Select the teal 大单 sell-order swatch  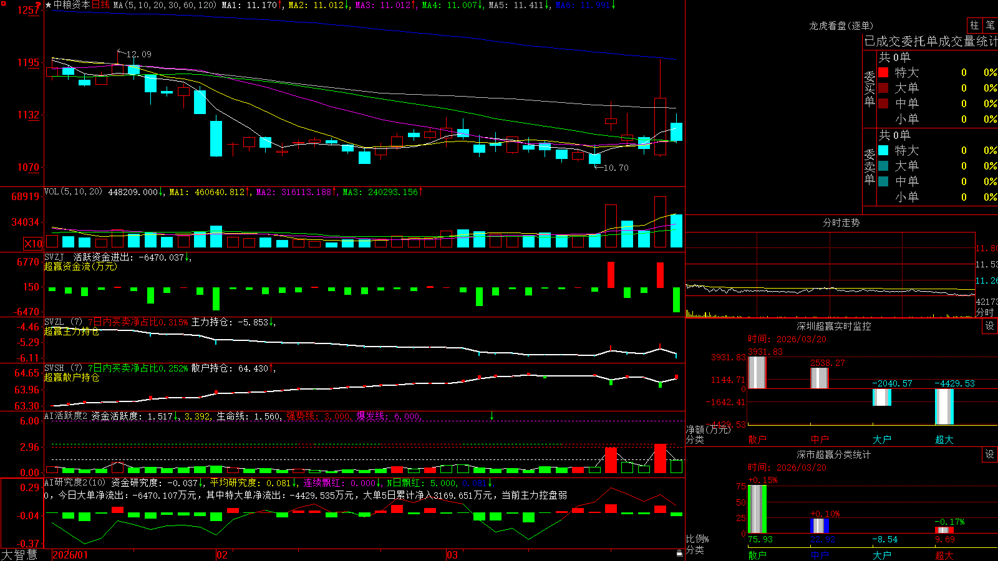tap(883, 166)
